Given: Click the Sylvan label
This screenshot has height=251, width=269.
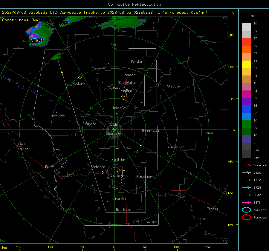Looking at the screenshot, I should 114,88.
